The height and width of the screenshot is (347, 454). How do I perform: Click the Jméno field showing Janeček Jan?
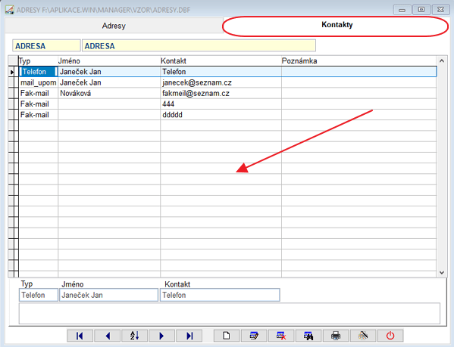pos(108,295)
